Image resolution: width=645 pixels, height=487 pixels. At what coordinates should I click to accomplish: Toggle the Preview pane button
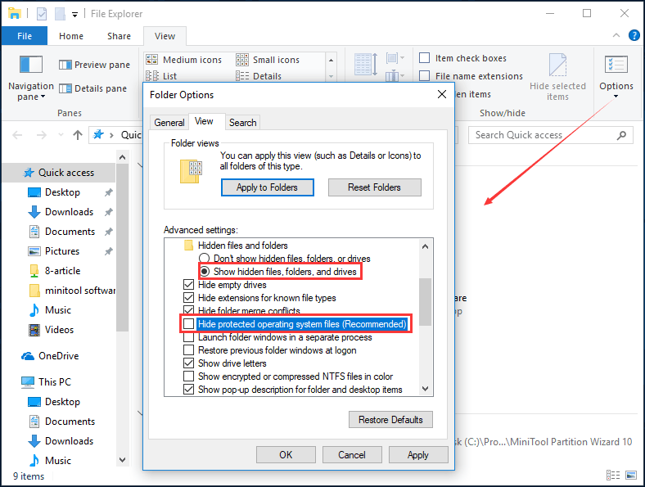pos(94,65)
